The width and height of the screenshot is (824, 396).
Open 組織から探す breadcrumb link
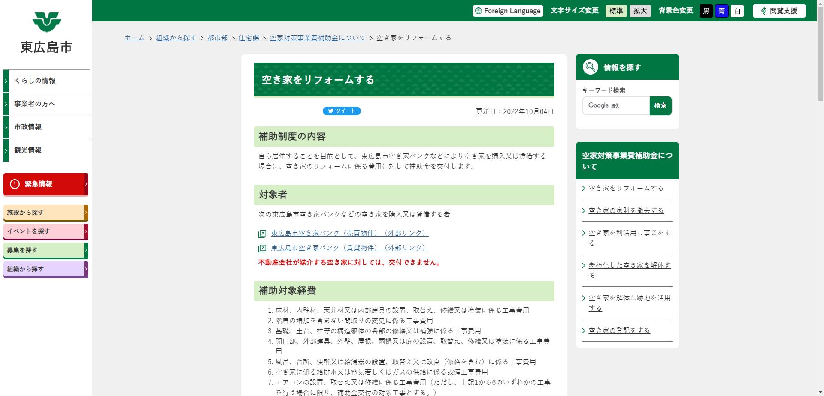(x=176, y=38)
